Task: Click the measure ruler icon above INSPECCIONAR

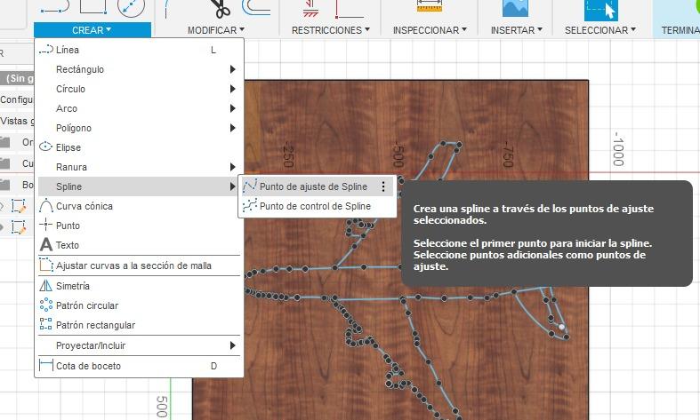Action: point(430,6)
